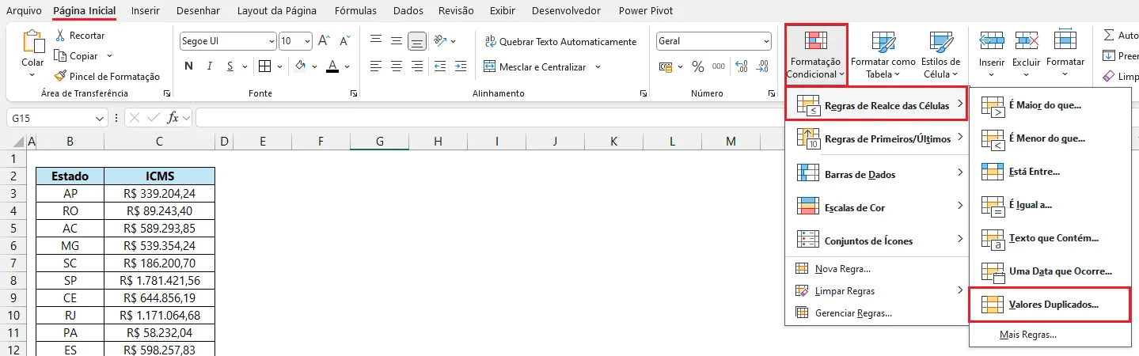Click the Copiar copy button
Screen dimensions: 1139x356
76,56
